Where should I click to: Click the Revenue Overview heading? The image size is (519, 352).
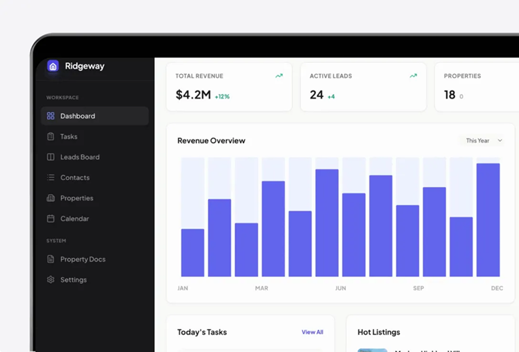[x=211, y=140]
